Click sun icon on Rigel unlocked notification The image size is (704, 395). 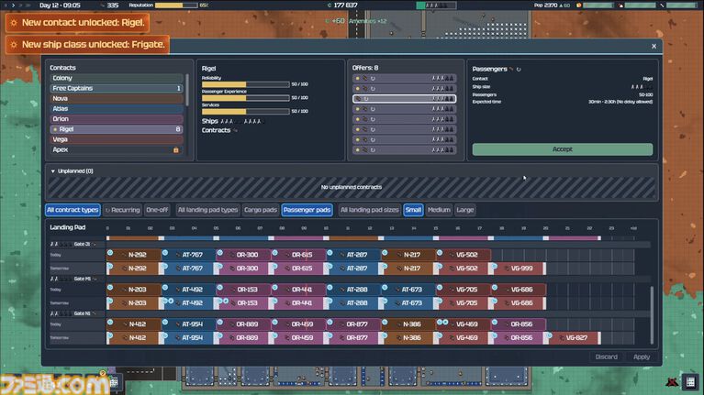click(14, 22)
